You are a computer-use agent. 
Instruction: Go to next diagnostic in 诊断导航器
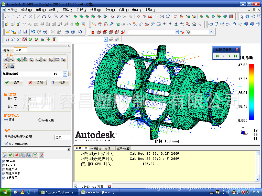point(230,56)
